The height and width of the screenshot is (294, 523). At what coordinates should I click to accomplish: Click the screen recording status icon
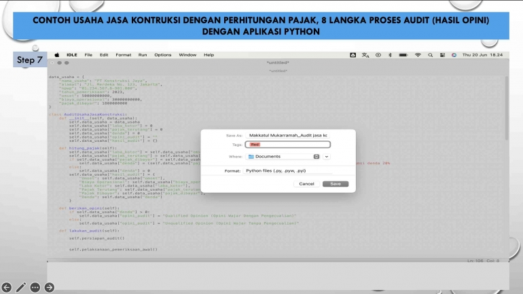pyautogui.click(x=378, y=55)
